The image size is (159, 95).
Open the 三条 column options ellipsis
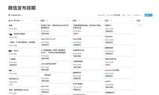click(130, 21)
